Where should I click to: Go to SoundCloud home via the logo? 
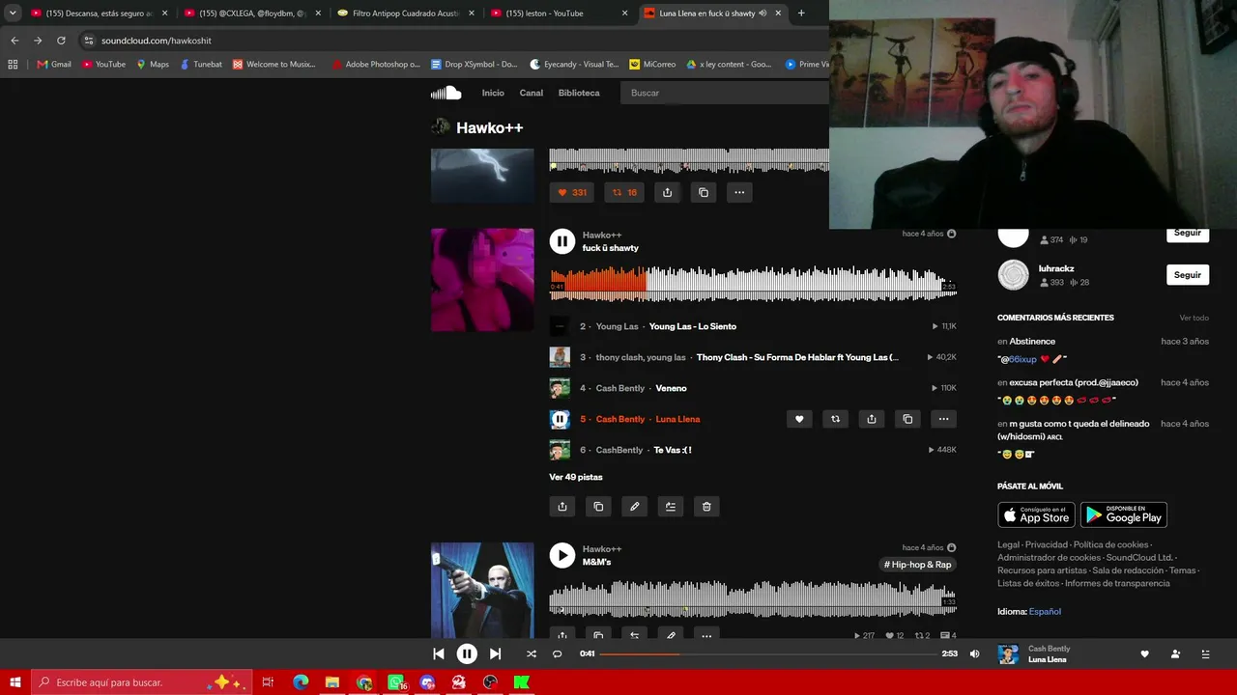tap(446, 93)
